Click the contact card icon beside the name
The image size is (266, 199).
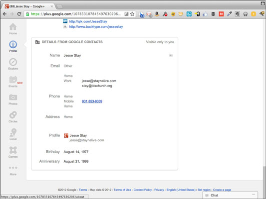click(171, 55)
